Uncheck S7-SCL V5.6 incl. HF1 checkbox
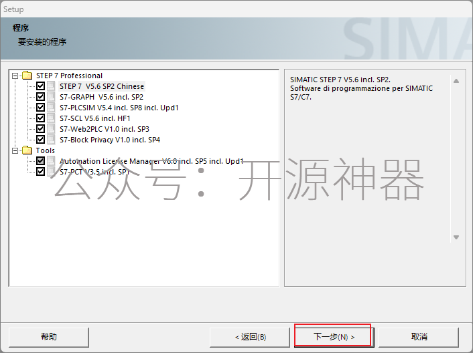The width and height of the screenshot is (473, 353). 40,118
